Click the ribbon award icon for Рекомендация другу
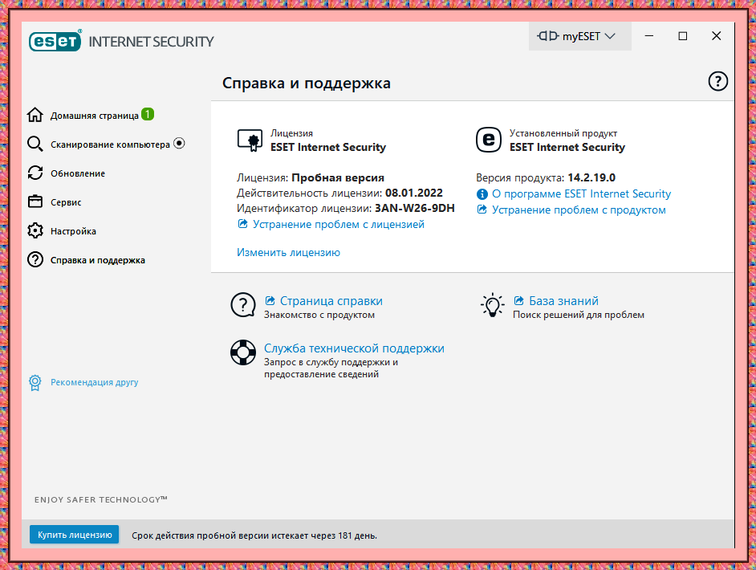The image size is (756, 570). [x=35, y=382]
